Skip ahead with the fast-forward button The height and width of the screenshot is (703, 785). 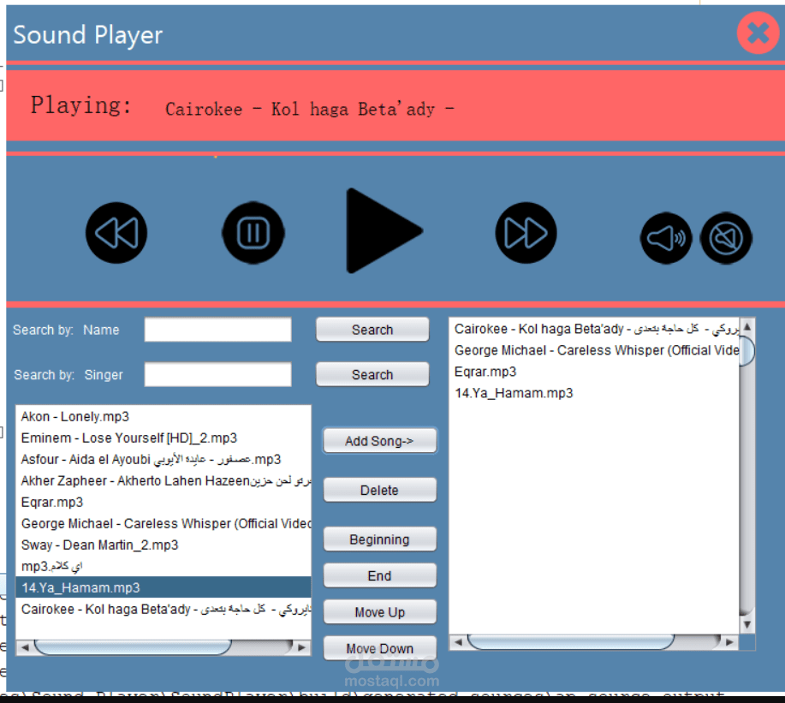click(x=526, y=233)
